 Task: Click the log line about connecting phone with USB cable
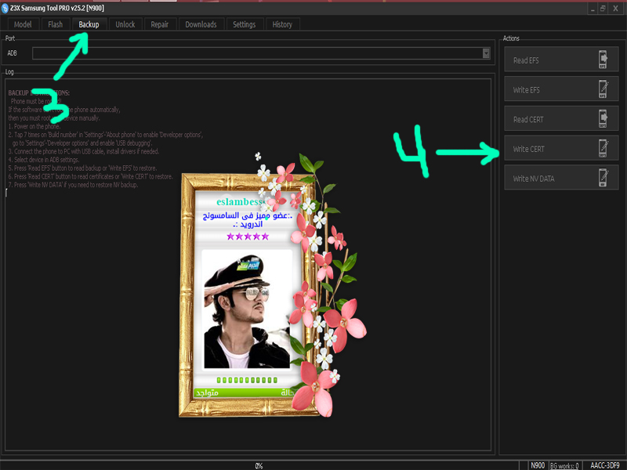84,151
